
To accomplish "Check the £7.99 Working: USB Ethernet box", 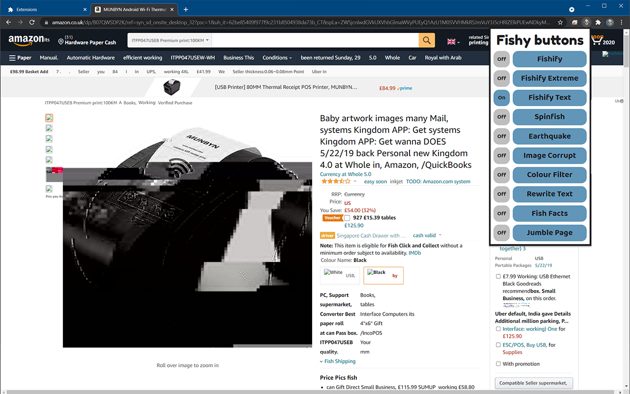I will click(x=499, y=277).
